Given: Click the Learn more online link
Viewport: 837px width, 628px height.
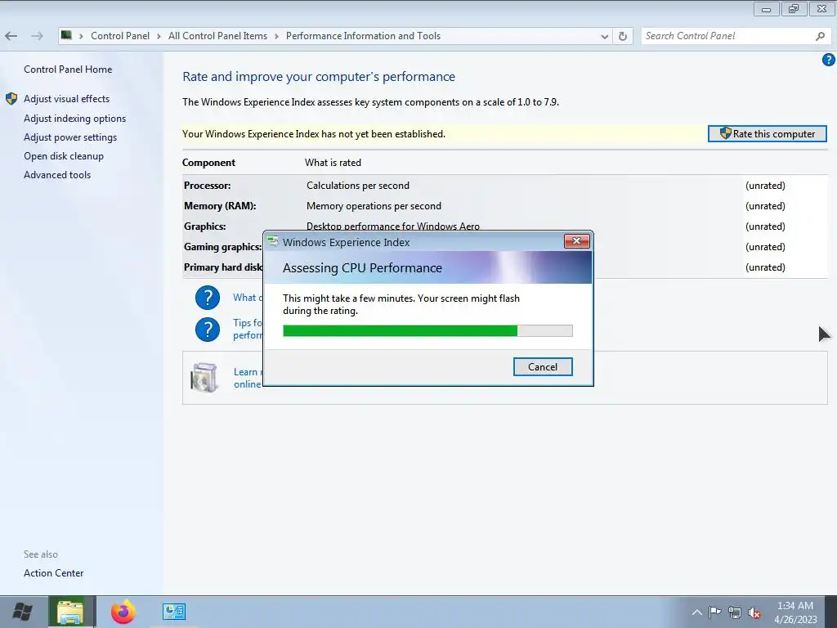Looking at the screenshot, I should (248, 378).
